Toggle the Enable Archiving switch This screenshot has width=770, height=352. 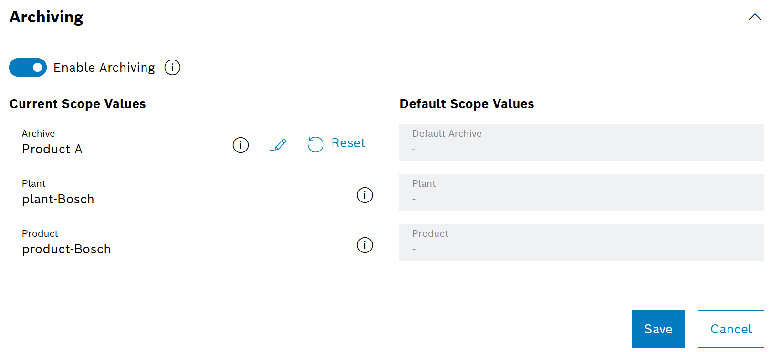point(28,68)
